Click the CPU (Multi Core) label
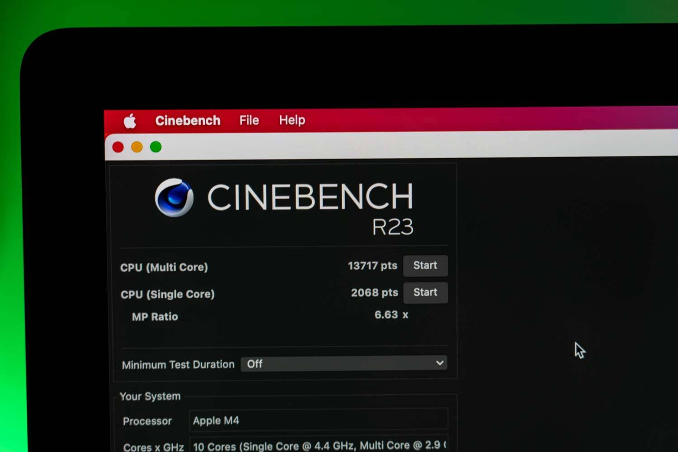Screen dimensions: 678x452 click(x=164, y=267)
